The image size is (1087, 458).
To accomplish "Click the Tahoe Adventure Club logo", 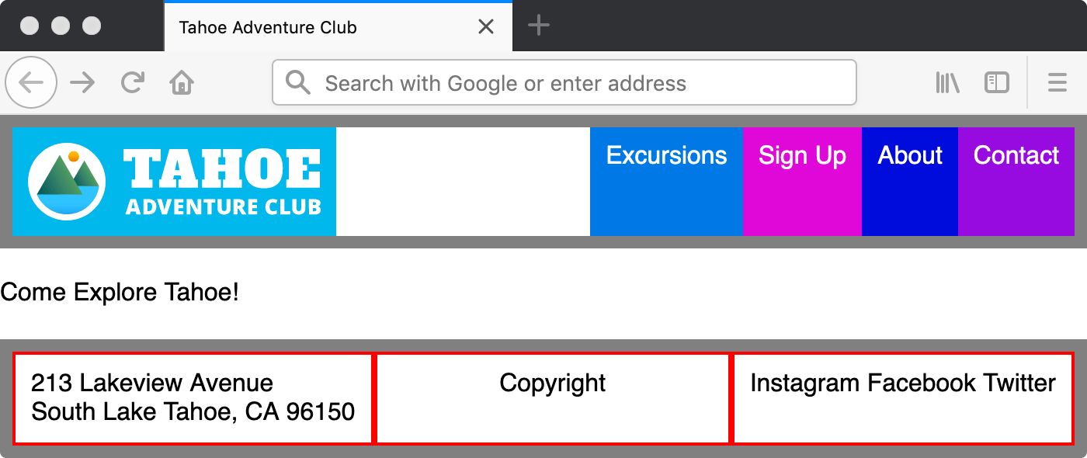I will coord(175,181).
